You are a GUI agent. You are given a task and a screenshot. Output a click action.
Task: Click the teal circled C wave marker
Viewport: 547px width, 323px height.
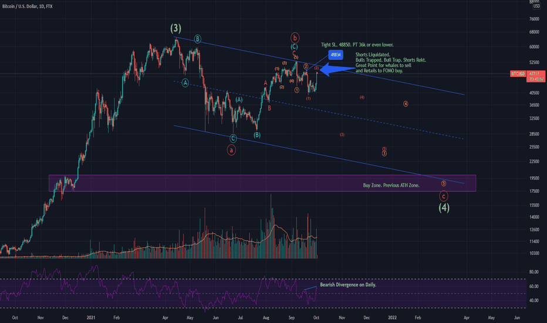[x=233, y=139]
